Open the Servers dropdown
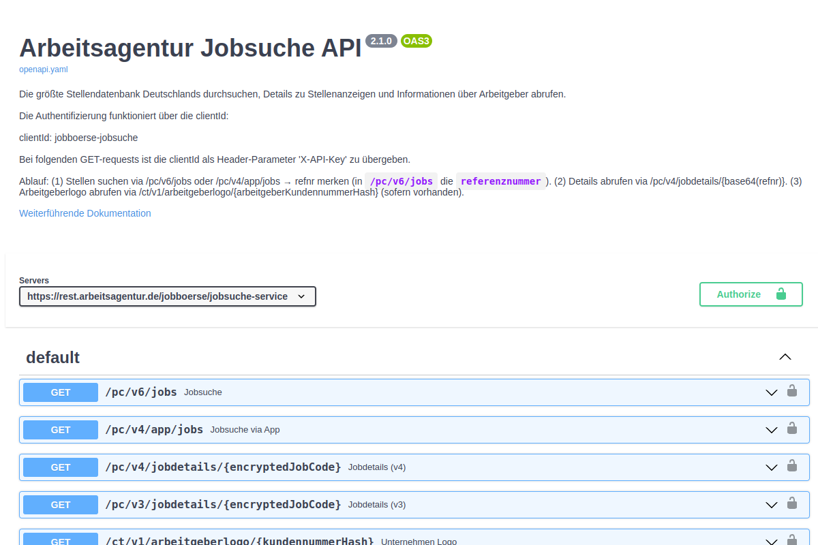 168,296
